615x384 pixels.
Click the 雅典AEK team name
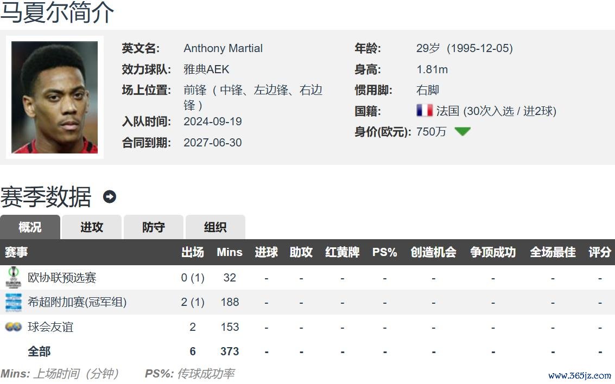point(206,69)
